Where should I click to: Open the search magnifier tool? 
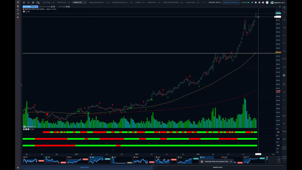[29, 2]
